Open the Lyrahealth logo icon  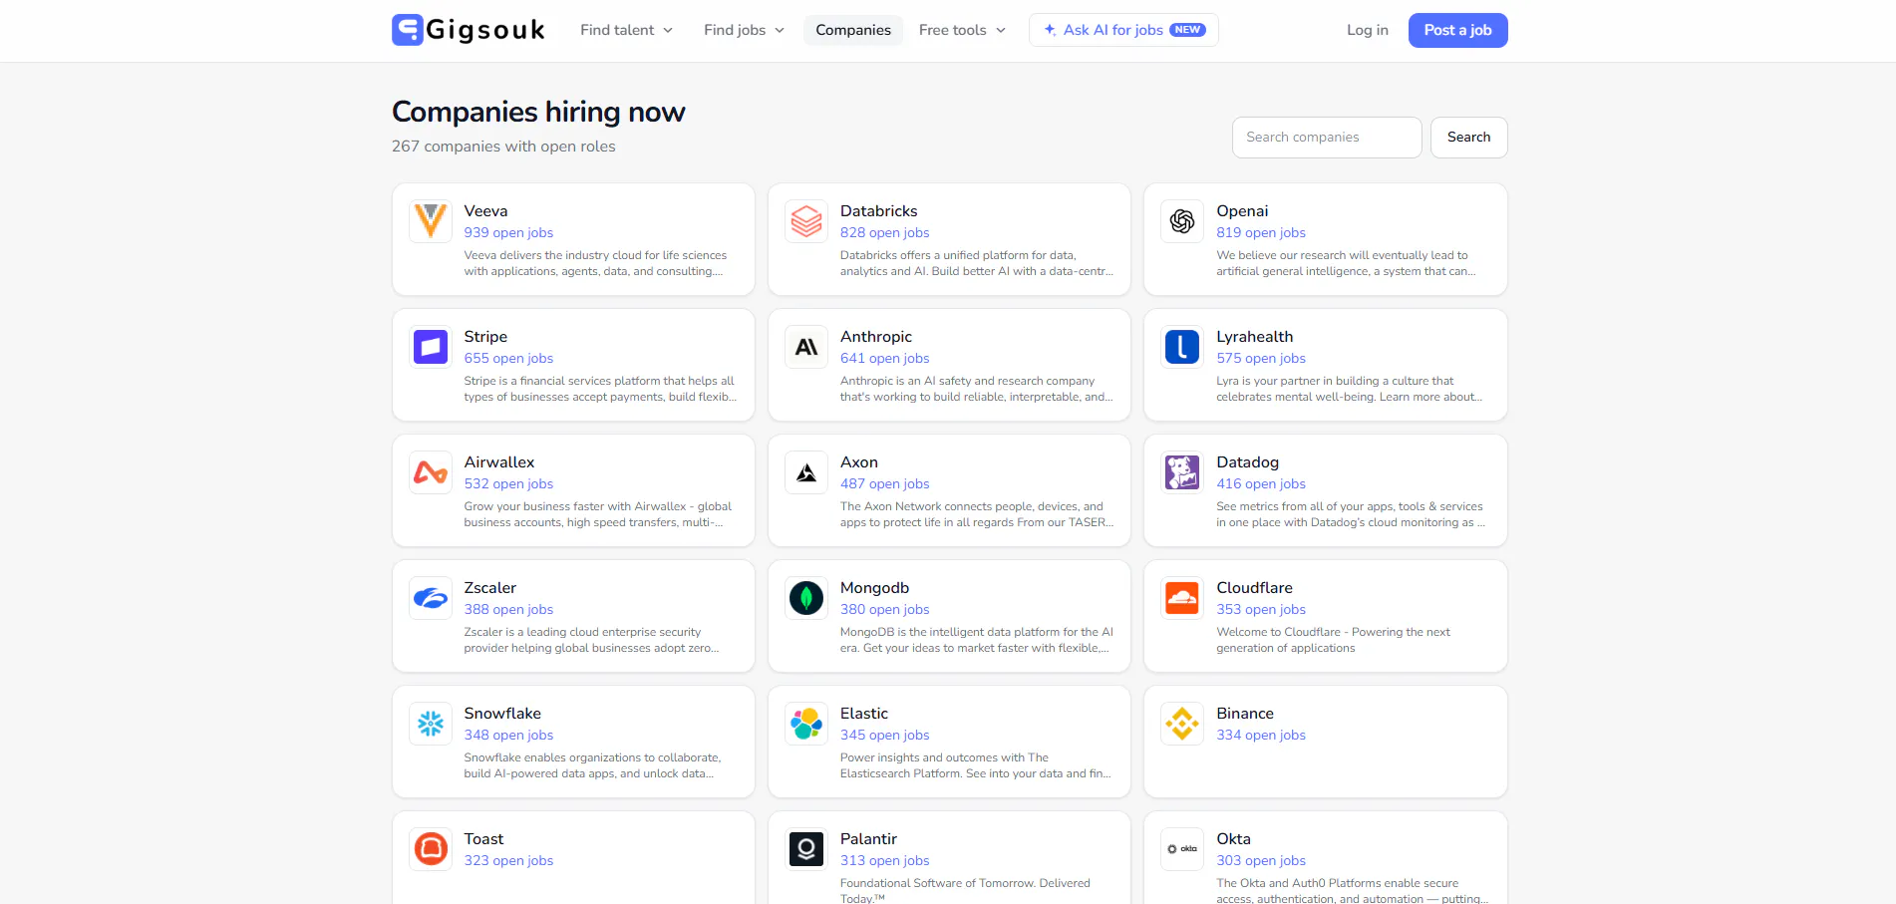click(1182, 347)
